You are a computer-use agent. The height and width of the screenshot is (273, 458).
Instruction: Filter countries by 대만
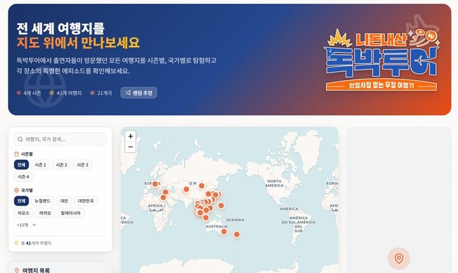point(64,201)
